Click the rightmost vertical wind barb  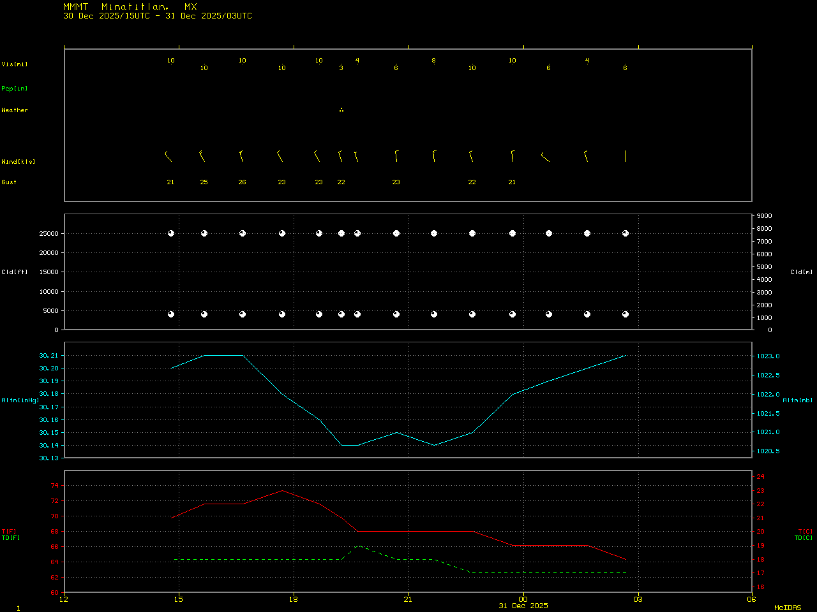[x=626, y=156]
